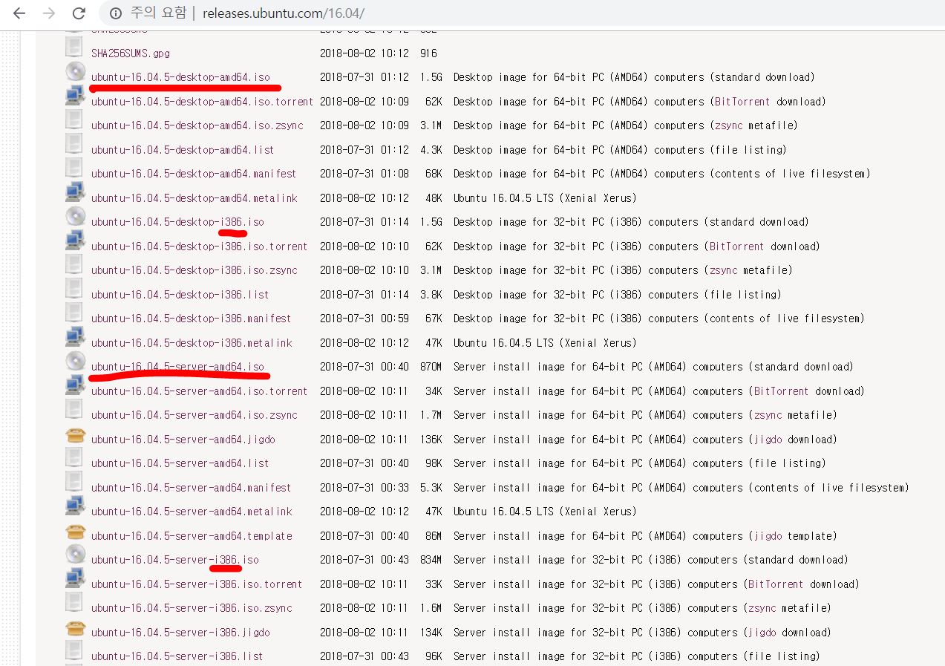Click the file icon beside desktop-i386.iso.zsync
The image size is (945, 666).
pos(74,264)
